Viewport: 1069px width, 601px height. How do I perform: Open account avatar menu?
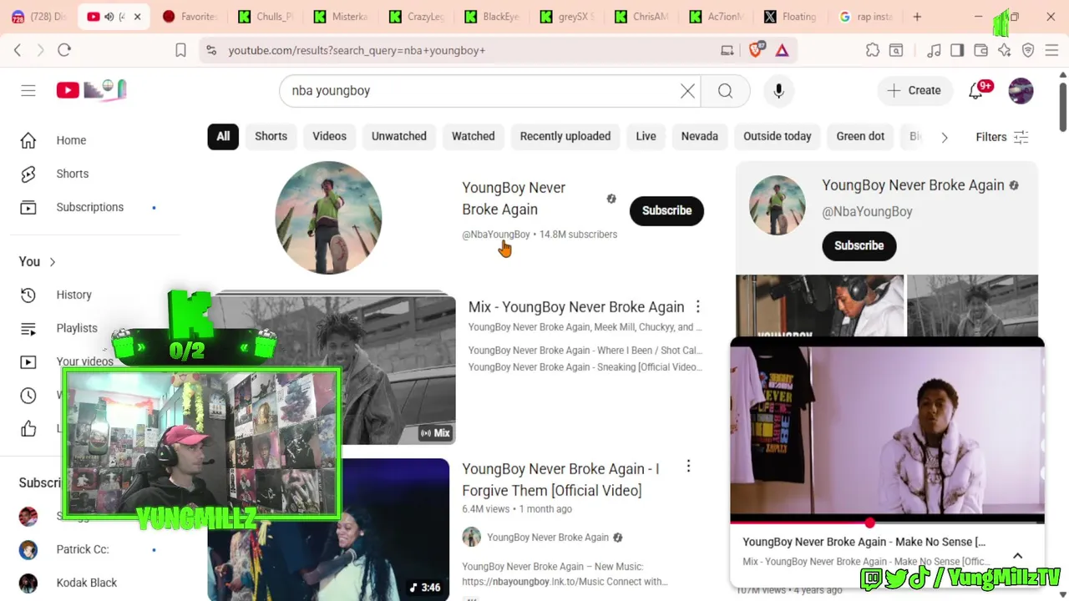pos(1021,90)
